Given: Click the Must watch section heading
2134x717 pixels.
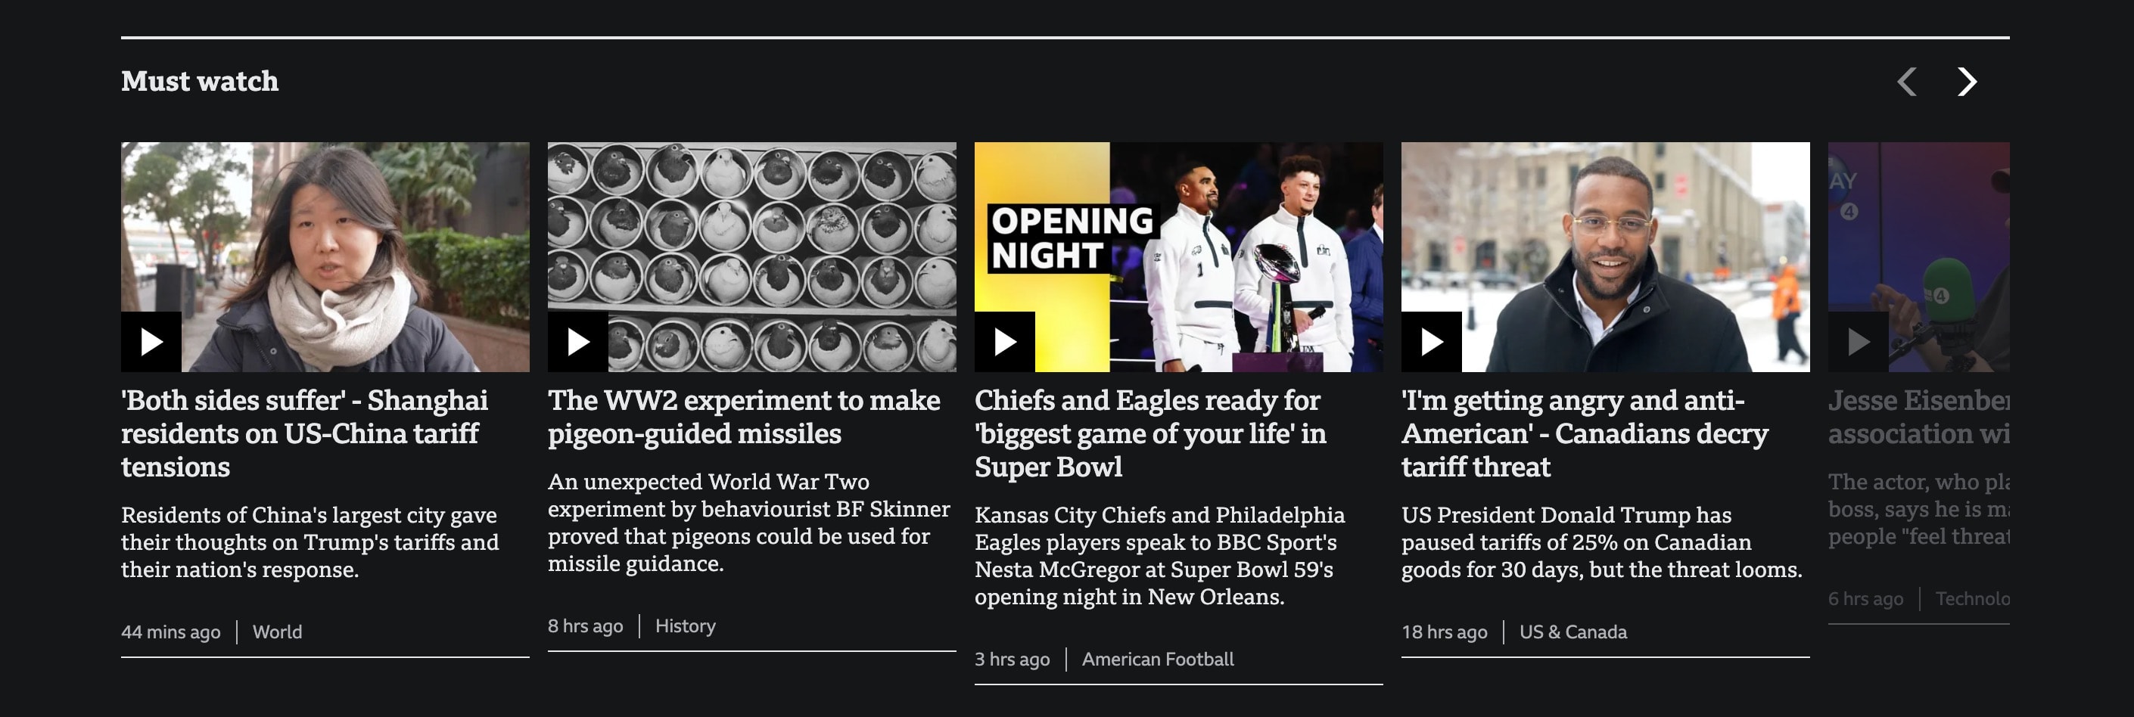Looking at the screenshot, I should coord(199,81).
